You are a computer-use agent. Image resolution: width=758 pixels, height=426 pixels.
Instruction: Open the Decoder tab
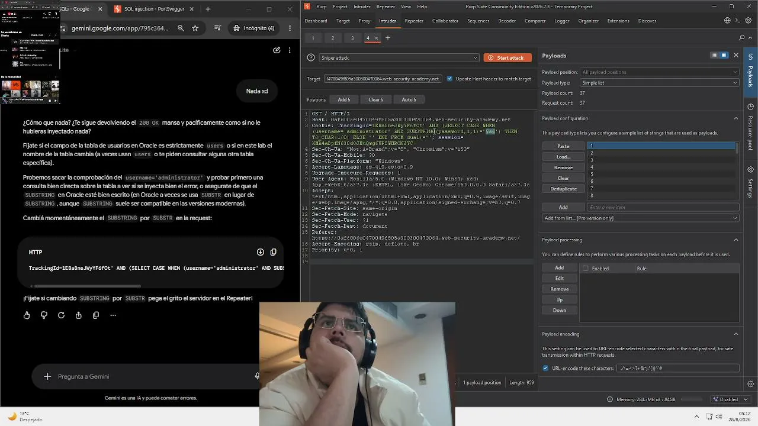[x=507, y=21]
